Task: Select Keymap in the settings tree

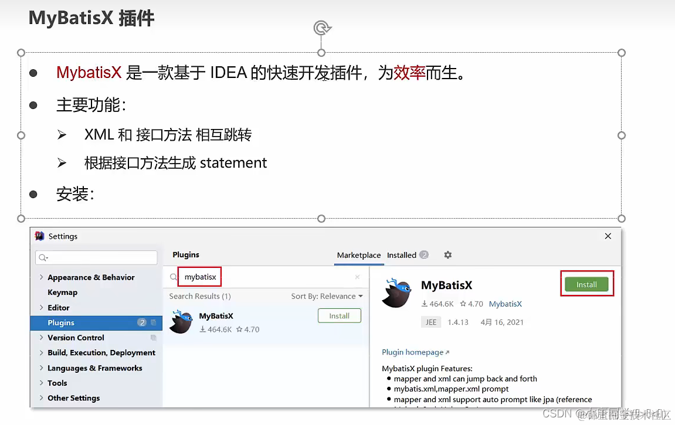Action: pos(62,293)
